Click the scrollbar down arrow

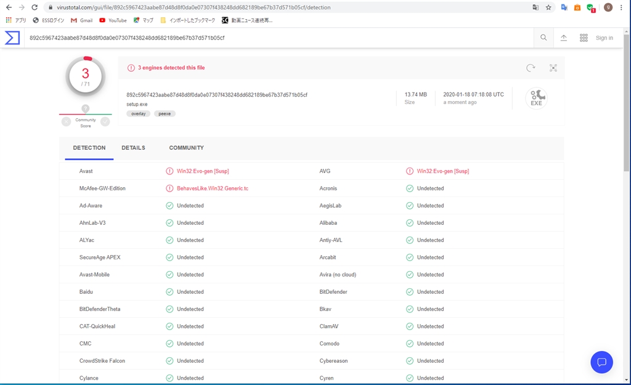626,379
